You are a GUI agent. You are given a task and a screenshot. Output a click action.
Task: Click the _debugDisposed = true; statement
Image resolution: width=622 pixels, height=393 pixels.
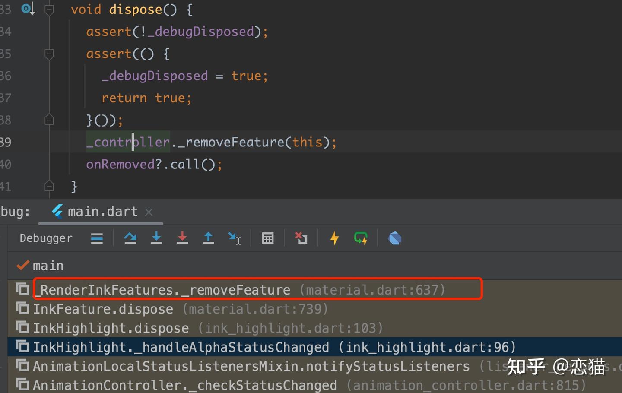point(185,76)
